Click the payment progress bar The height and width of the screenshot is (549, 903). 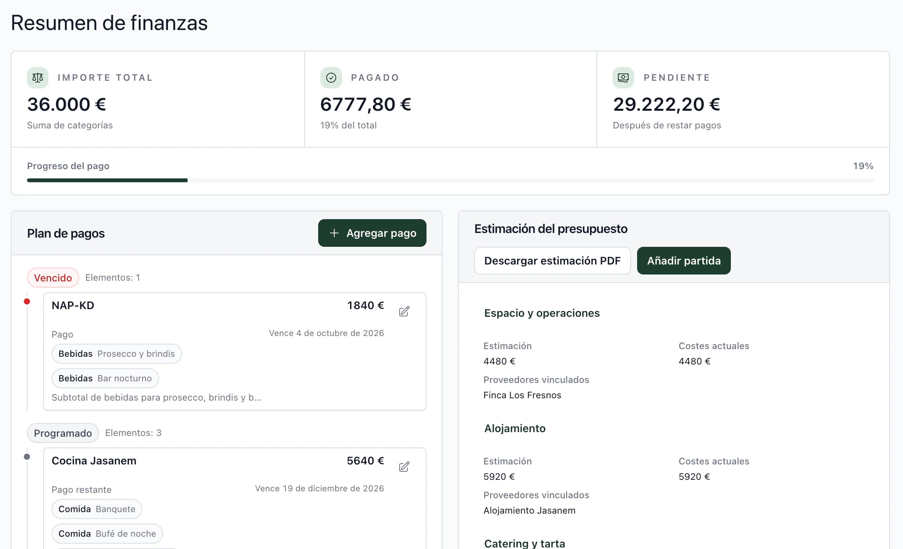[x=450, y=180]
